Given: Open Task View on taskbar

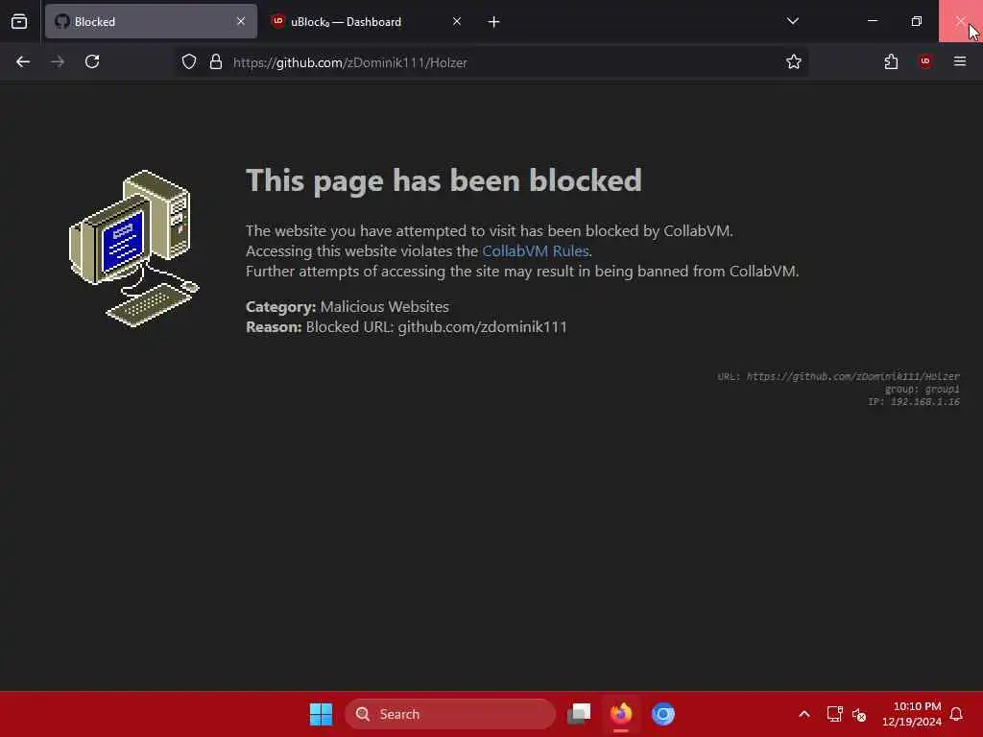Looking at the screenshot, I should point(579,714).
